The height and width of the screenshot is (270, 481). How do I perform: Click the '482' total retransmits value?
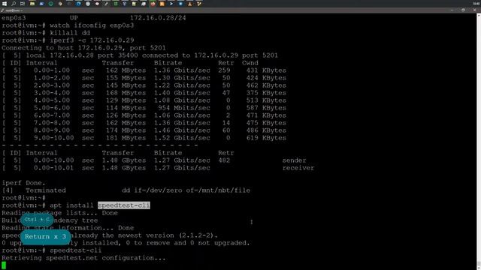(224, 160)
